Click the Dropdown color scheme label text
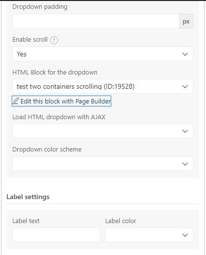The image size is (206, 255). point(47,150)
